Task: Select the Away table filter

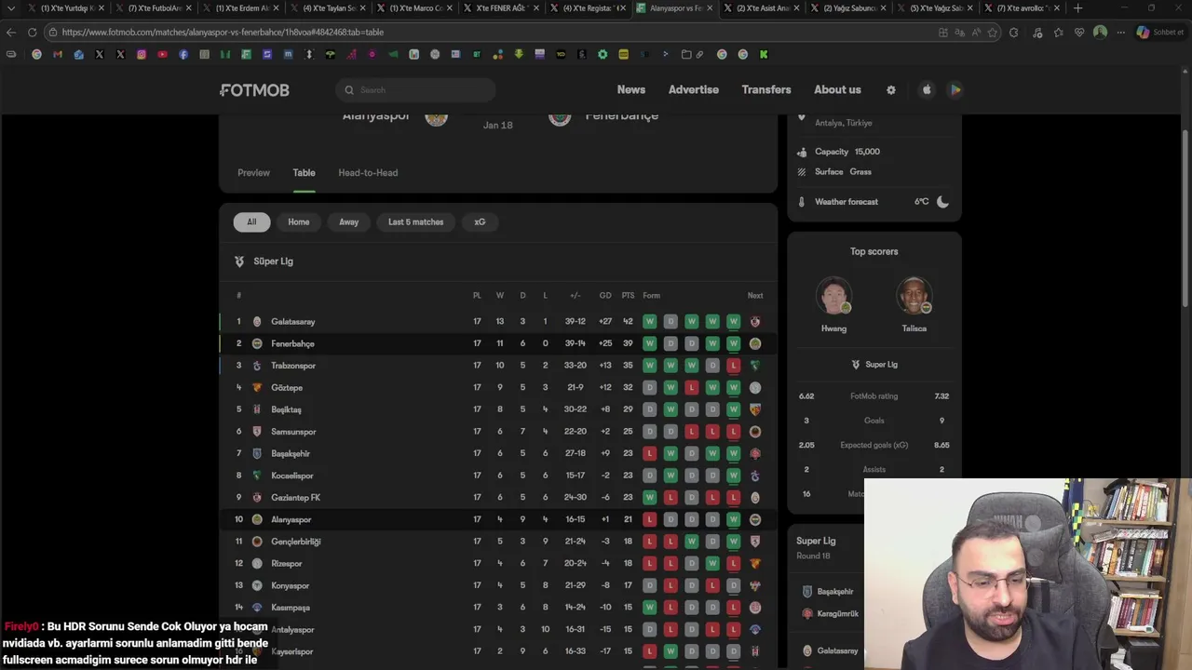Action: click(349, 222)
